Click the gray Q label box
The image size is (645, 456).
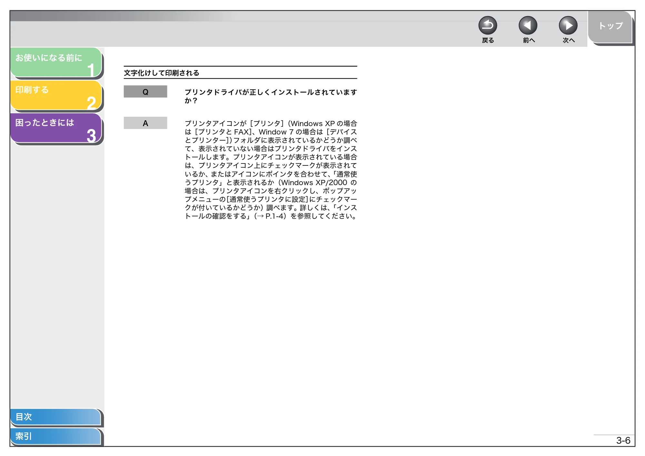(x=145, y=92)
